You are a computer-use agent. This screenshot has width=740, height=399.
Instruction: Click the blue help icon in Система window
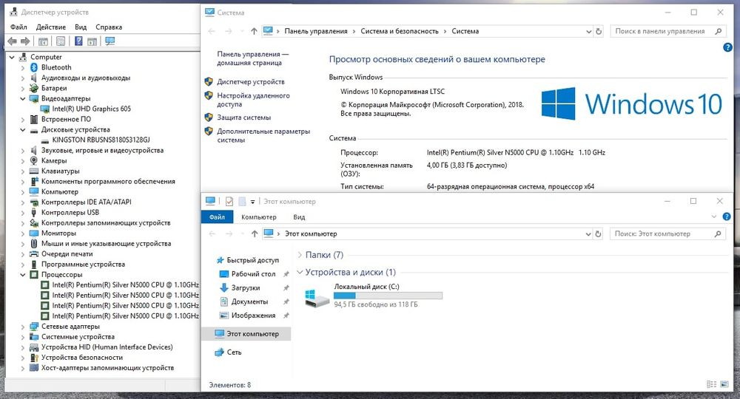coord(727,47)
